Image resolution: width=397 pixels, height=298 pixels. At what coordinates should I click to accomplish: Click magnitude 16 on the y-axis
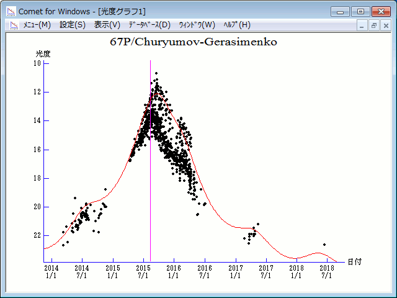[x=37, y=150]
